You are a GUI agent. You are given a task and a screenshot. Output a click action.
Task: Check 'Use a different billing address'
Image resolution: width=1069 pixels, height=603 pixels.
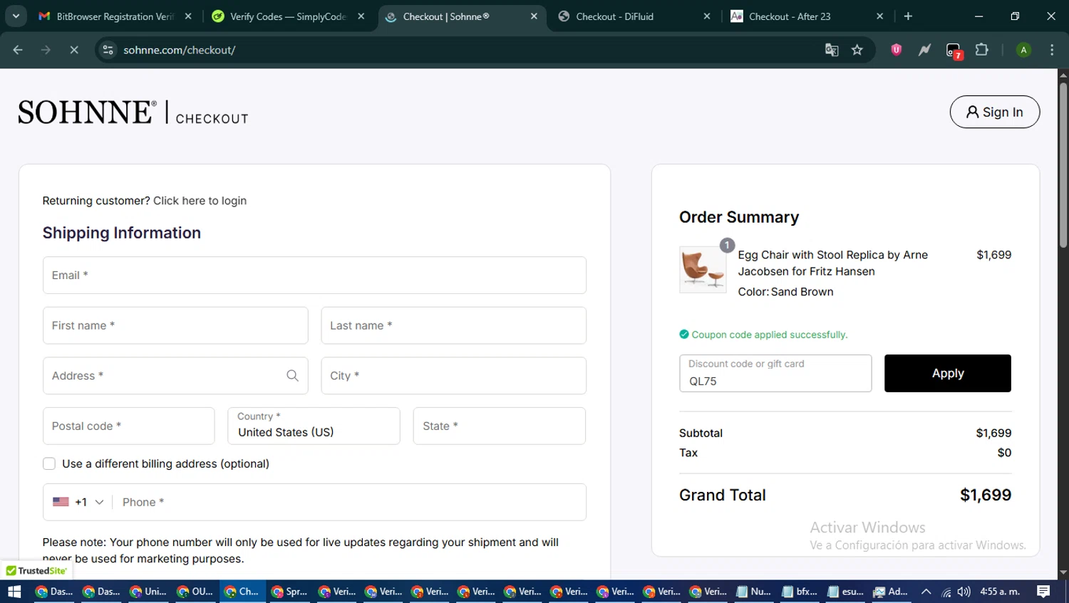[49, 463]
